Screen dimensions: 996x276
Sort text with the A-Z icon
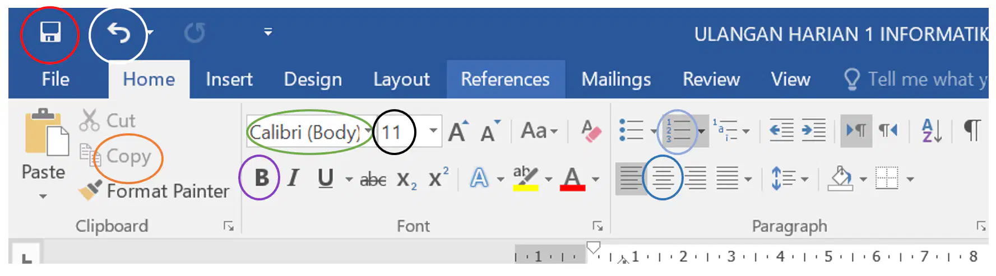932,131
